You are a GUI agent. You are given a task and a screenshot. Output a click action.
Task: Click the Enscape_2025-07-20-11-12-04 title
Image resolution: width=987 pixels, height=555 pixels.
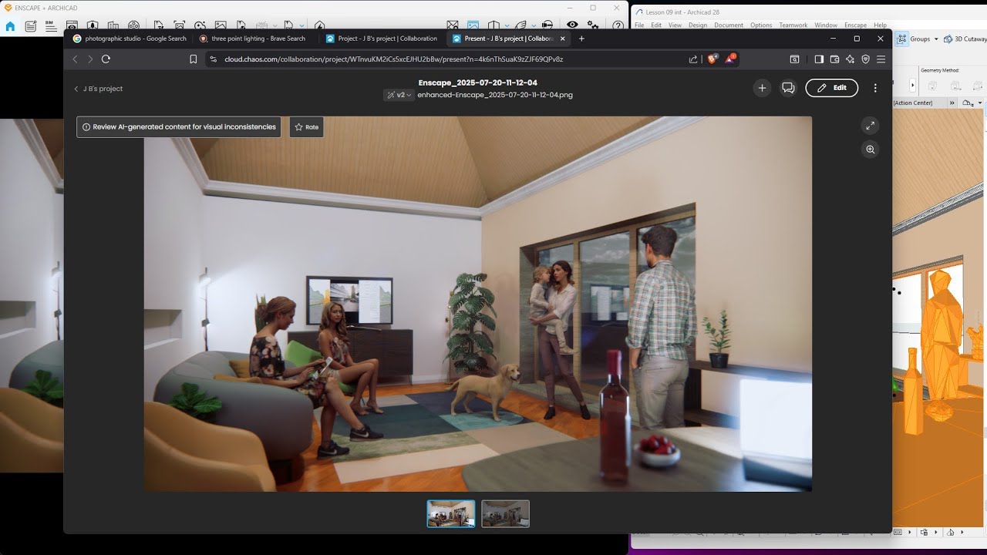tap(478, 82)
